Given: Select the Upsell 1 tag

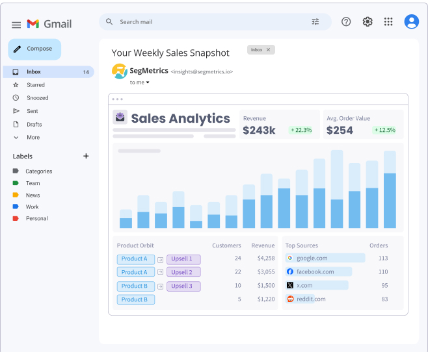Looking at the screenshot, I should click(x=183, y=259).
